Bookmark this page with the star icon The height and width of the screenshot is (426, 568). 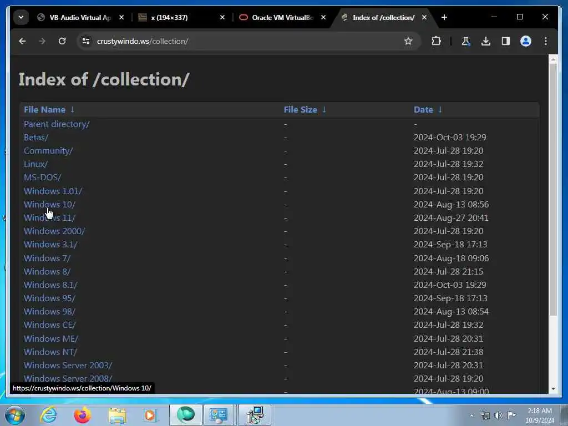point(408,41)
